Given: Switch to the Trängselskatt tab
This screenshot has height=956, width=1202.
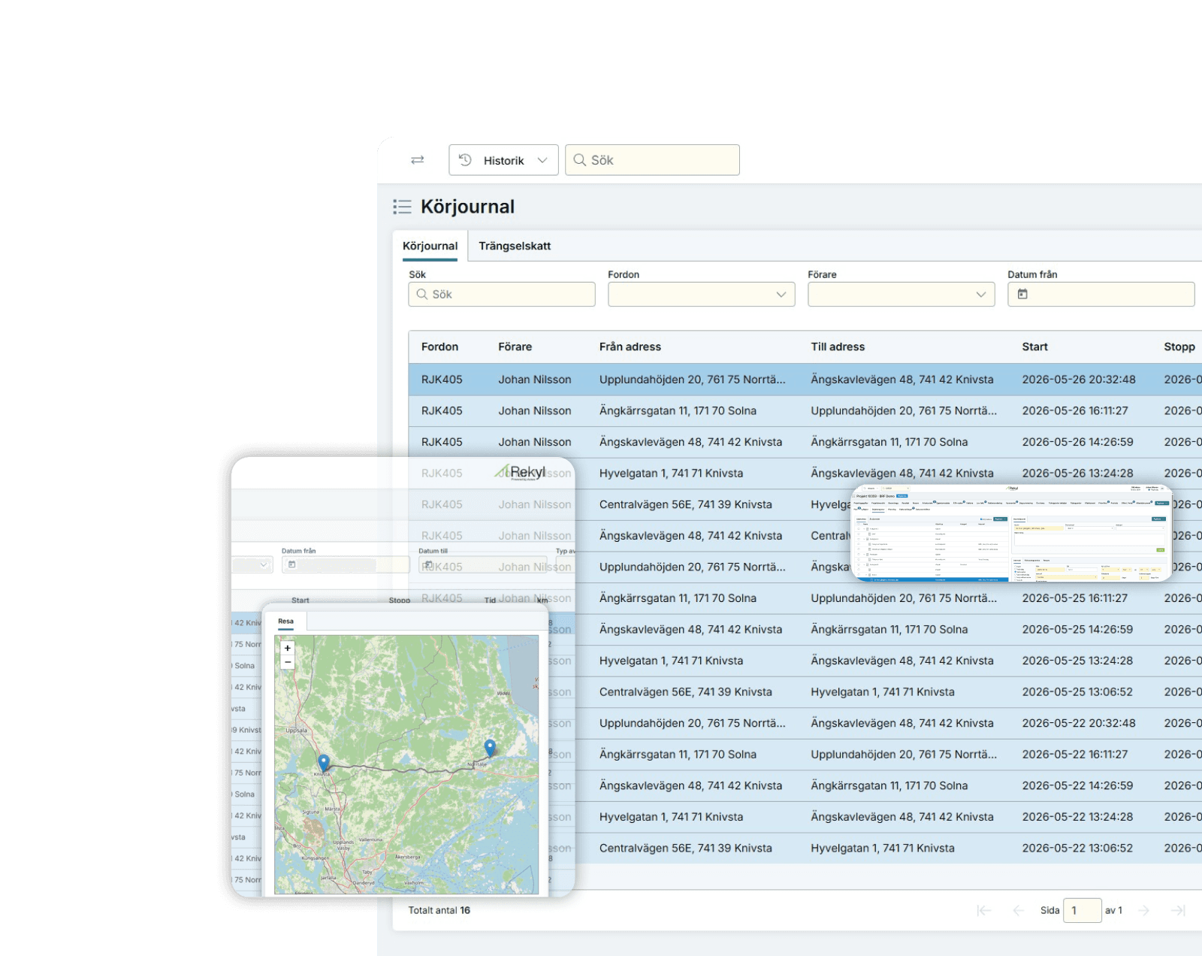Looking at the screenshot, I should pyautogui.click(x=515, y=246).
